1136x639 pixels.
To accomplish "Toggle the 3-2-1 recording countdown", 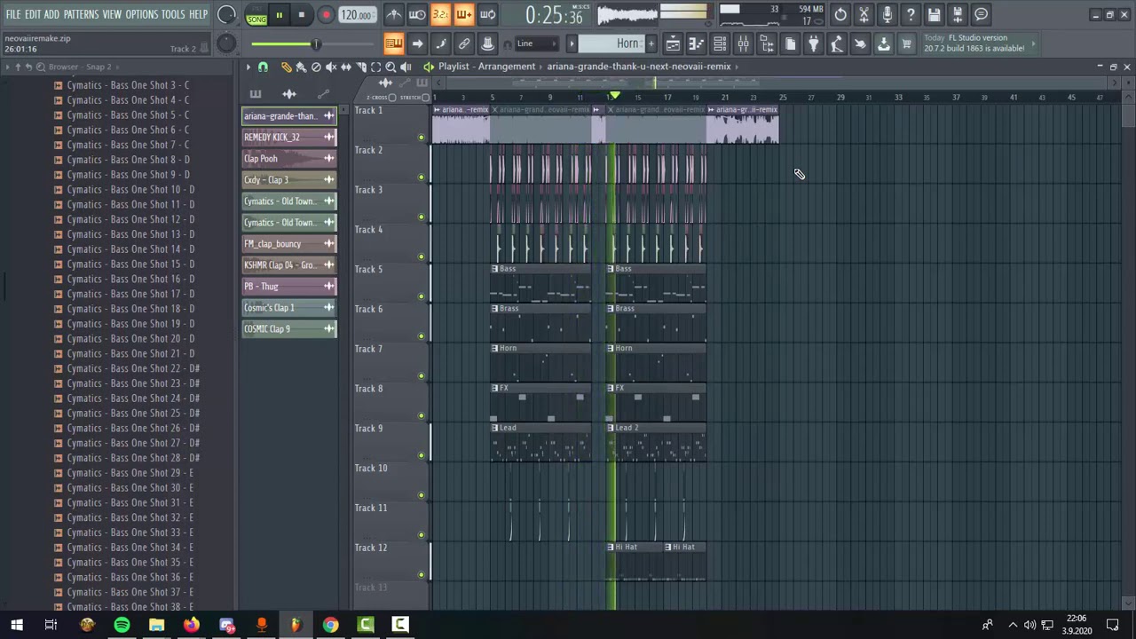I will point(440,14).
